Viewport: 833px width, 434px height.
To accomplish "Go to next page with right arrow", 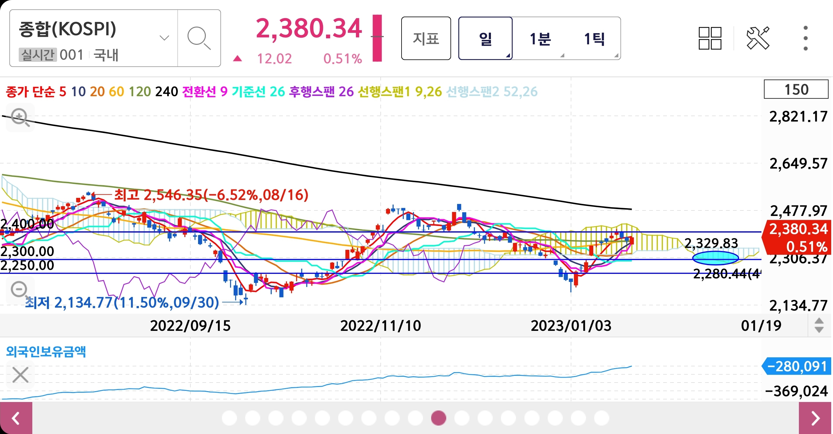I will click(x=815, y=418).
